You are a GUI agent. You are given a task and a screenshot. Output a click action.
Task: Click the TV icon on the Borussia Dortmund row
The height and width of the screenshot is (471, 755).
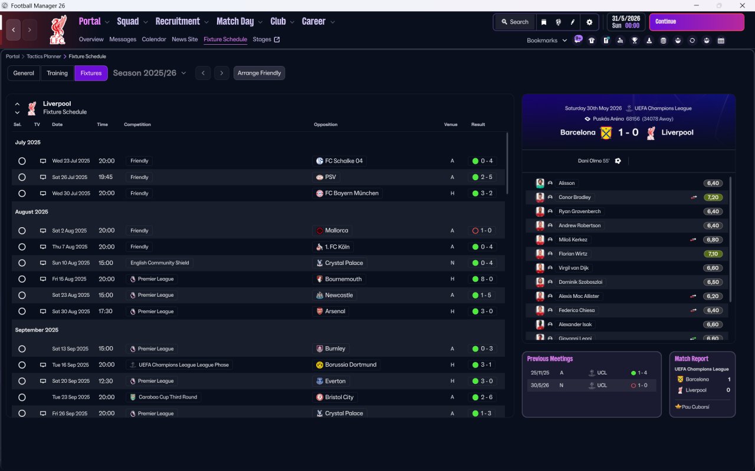(x=43, y=365)
